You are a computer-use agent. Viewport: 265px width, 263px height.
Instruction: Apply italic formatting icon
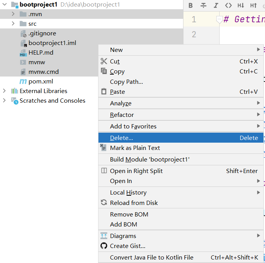(x=216, y=5)
